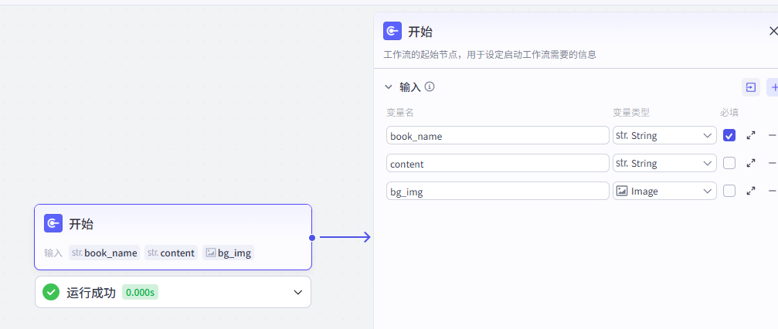Click the info icon next to 输入
The height and width of the screenshot is (329, 778).
pyautogui.click(x=430, y=86)
